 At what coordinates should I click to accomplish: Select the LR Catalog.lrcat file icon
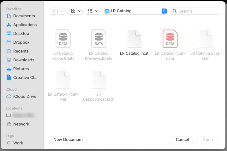point(134,39)
